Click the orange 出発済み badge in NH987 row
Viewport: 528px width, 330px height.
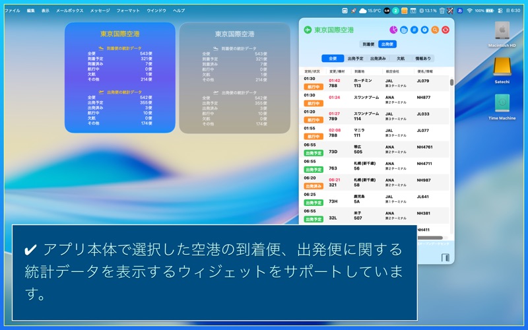pos(313,186)
